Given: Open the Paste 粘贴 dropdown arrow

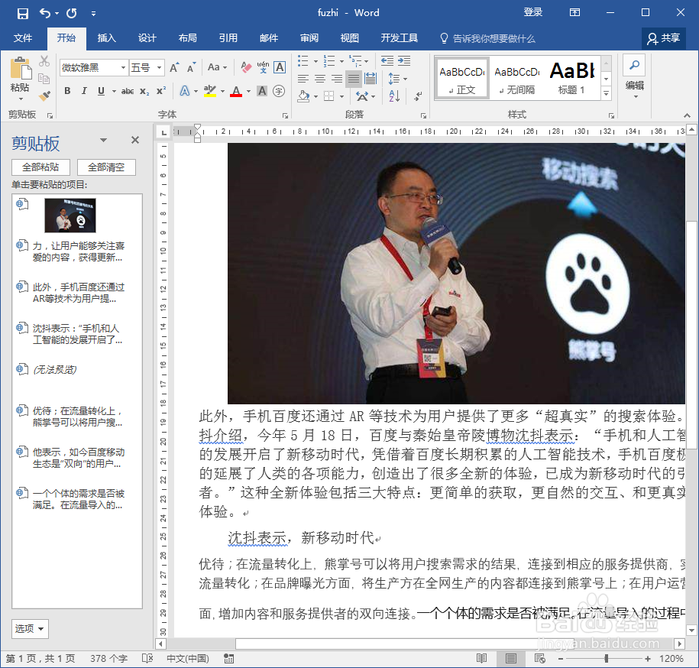Looking at the screenshot, I should tap(20, 99).
